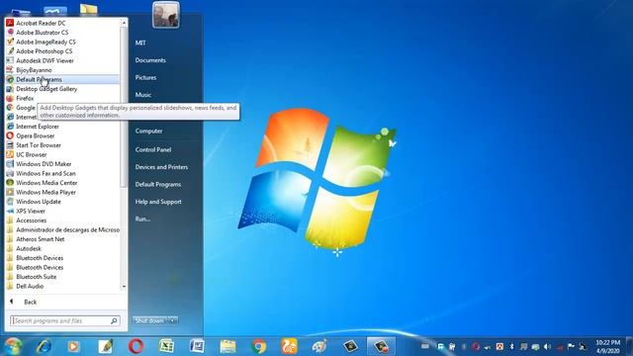Open Windows Media Player in programs list
This screenshot has height=356, width=633.
click(x=62, y=192)
